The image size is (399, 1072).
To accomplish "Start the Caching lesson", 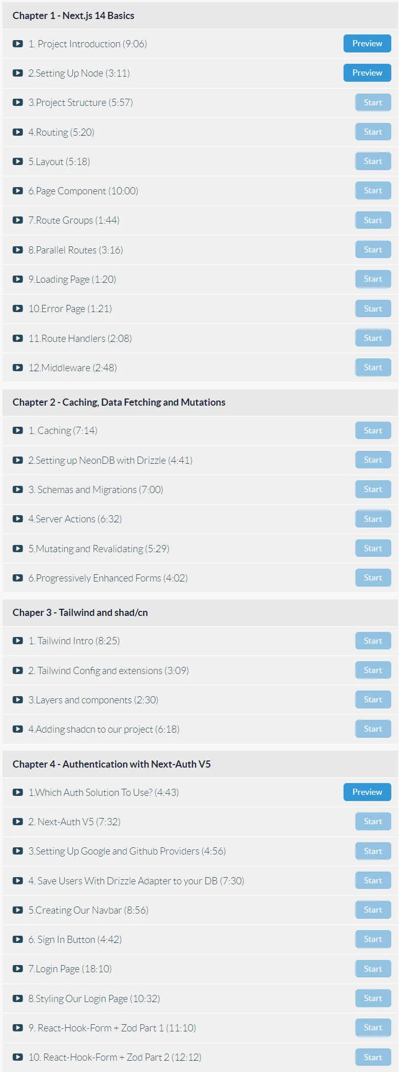I will (373, 430).
